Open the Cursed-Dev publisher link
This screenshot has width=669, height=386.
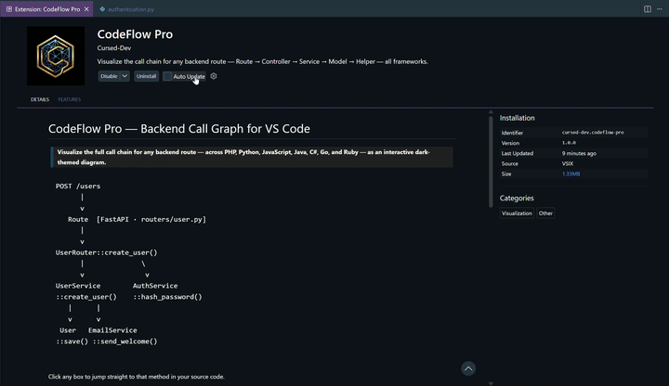[x=114, y=48]
